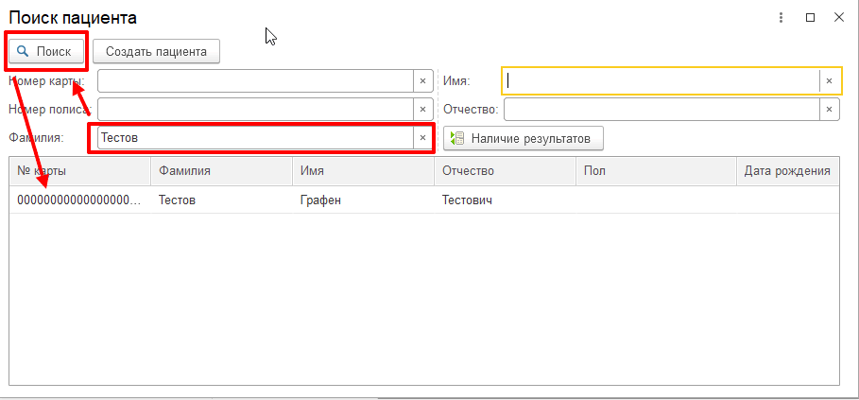Clear the Имя field with x
The height and width of the screenshot is (400, 859).
coord(829,81)
